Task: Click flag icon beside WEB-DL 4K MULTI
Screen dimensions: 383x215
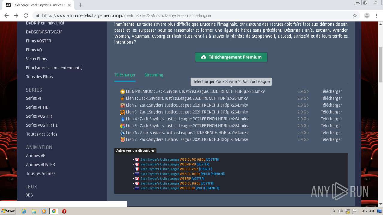Action: (137, 188)
